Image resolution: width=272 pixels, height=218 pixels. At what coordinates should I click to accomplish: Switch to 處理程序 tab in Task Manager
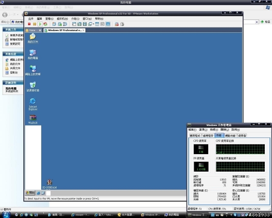(208, 135)
